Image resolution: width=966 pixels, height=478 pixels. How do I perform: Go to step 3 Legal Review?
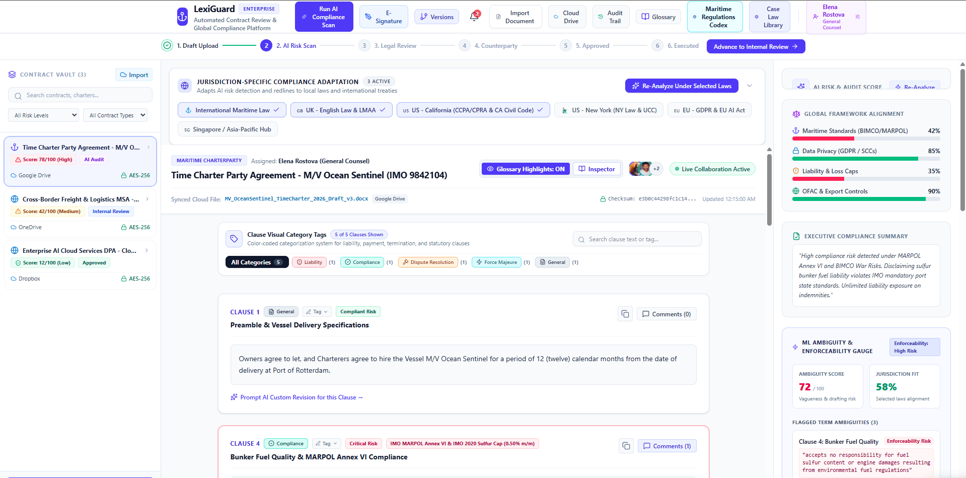(388, 45)
